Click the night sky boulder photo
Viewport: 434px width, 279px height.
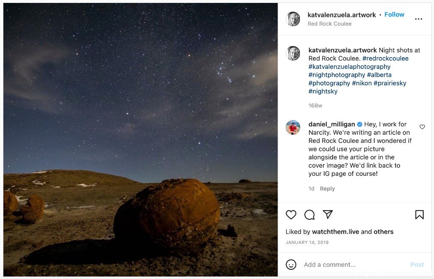pyautogui.click(x=141, y=139)
